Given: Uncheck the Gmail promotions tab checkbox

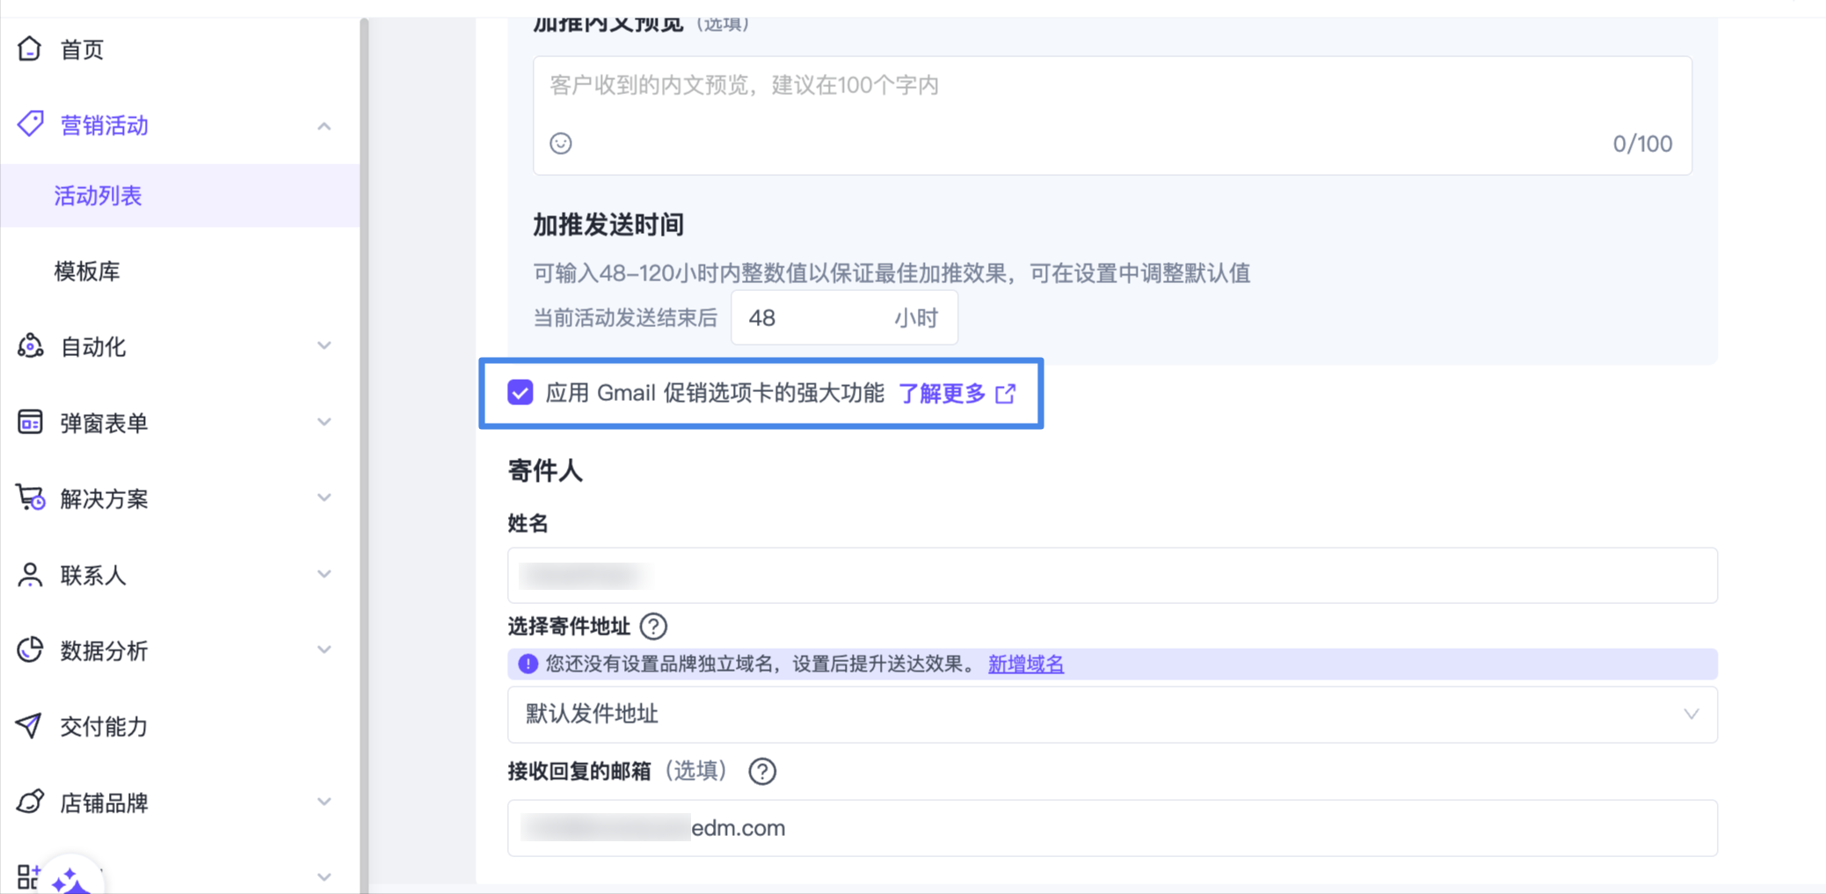Looking at the screenshot, I should pos(520,393).
